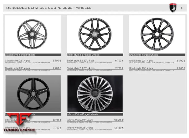Choose the Shark style 2.0 22" 4 pcs item
189x138 pixels.
tap(81, 60)
